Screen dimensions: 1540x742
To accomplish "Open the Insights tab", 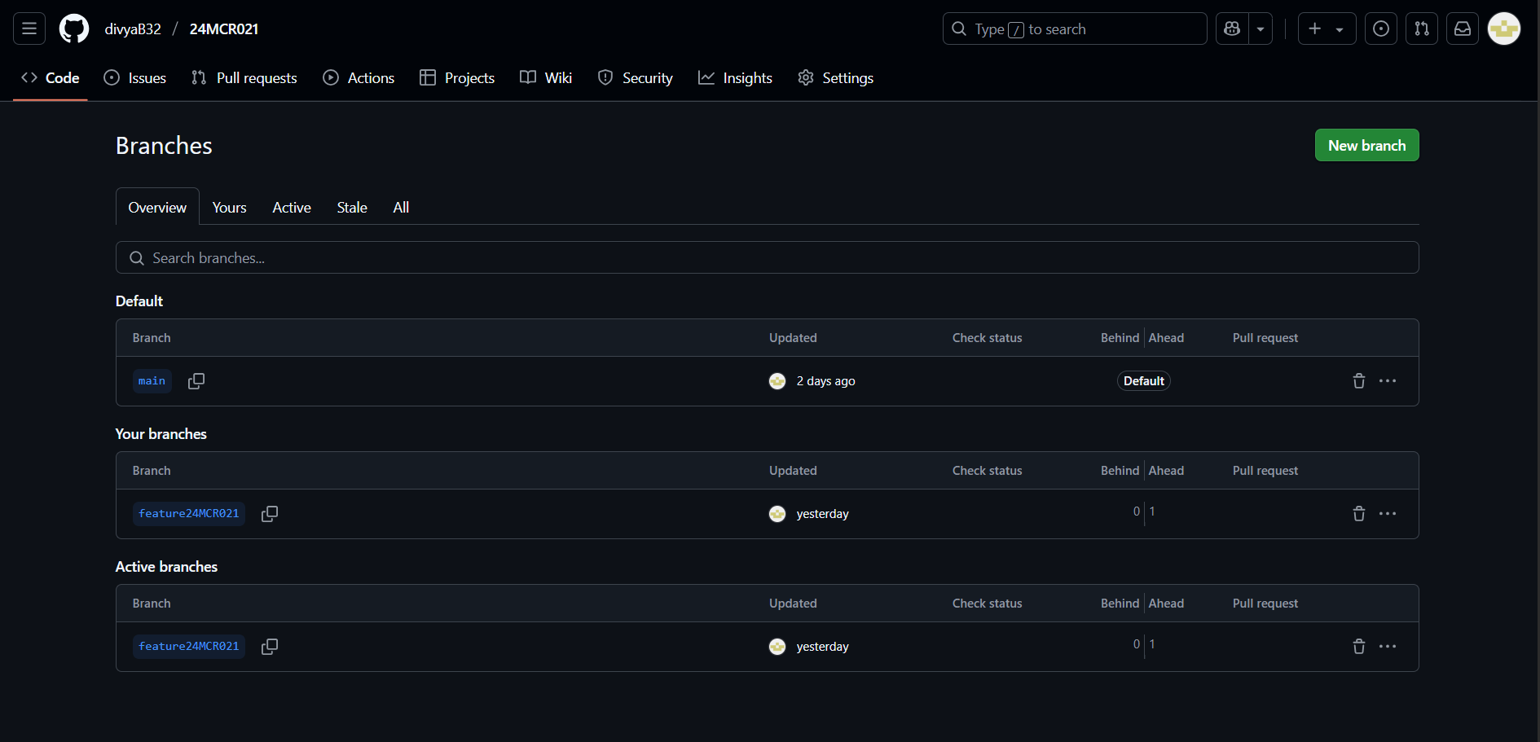I will (x=735, y=78).
